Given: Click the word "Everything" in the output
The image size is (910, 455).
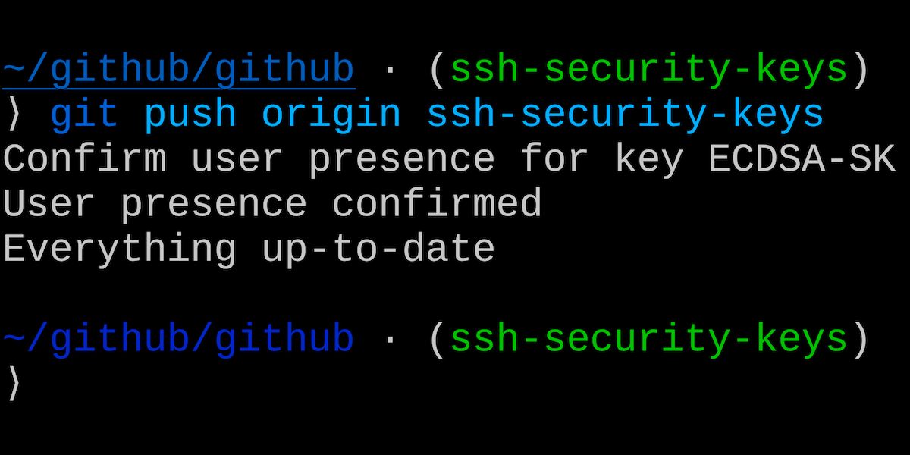Looking at the screenshot, I should [x=120, y=249].
